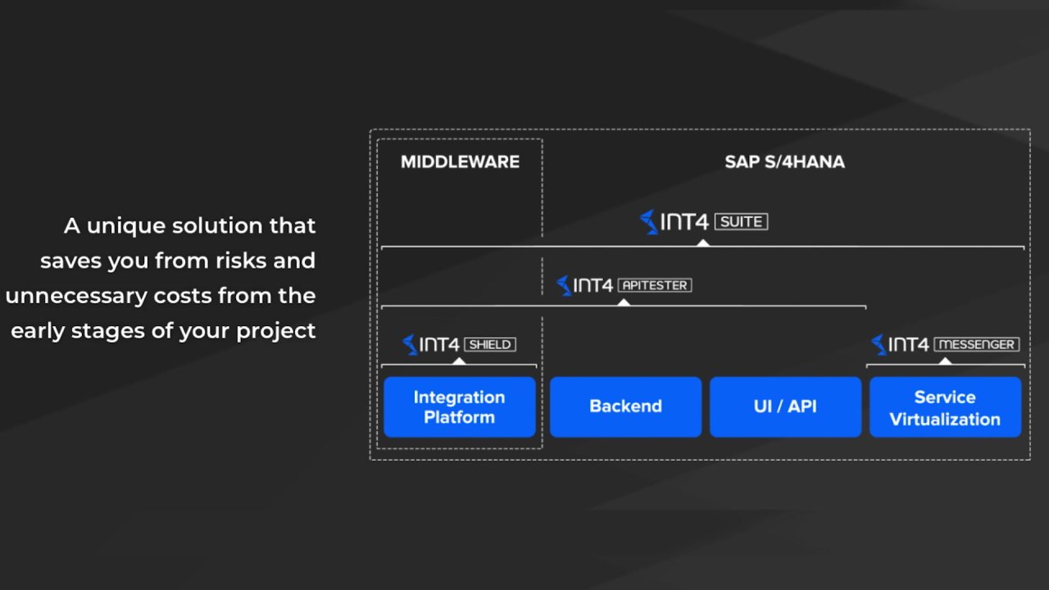1049x590 pixels.
Task: Select the Backend blue box
Action: [x=625, y=406]
